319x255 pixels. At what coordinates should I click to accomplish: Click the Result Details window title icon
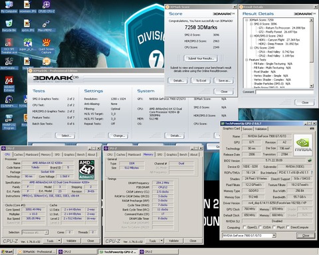click(x=241, y=7)
